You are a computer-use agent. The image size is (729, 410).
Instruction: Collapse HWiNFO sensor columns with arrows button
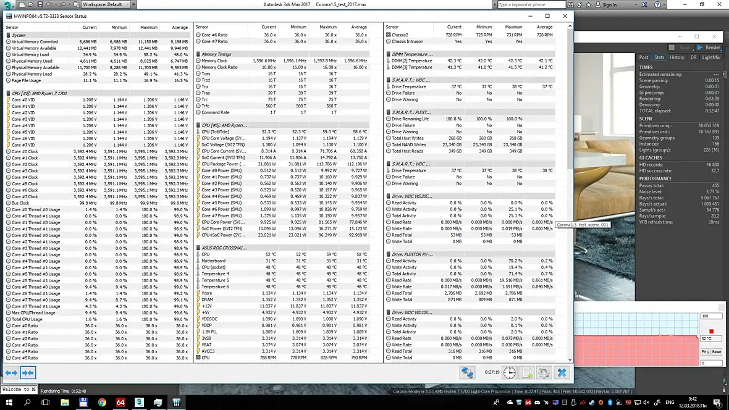(28, 373)
